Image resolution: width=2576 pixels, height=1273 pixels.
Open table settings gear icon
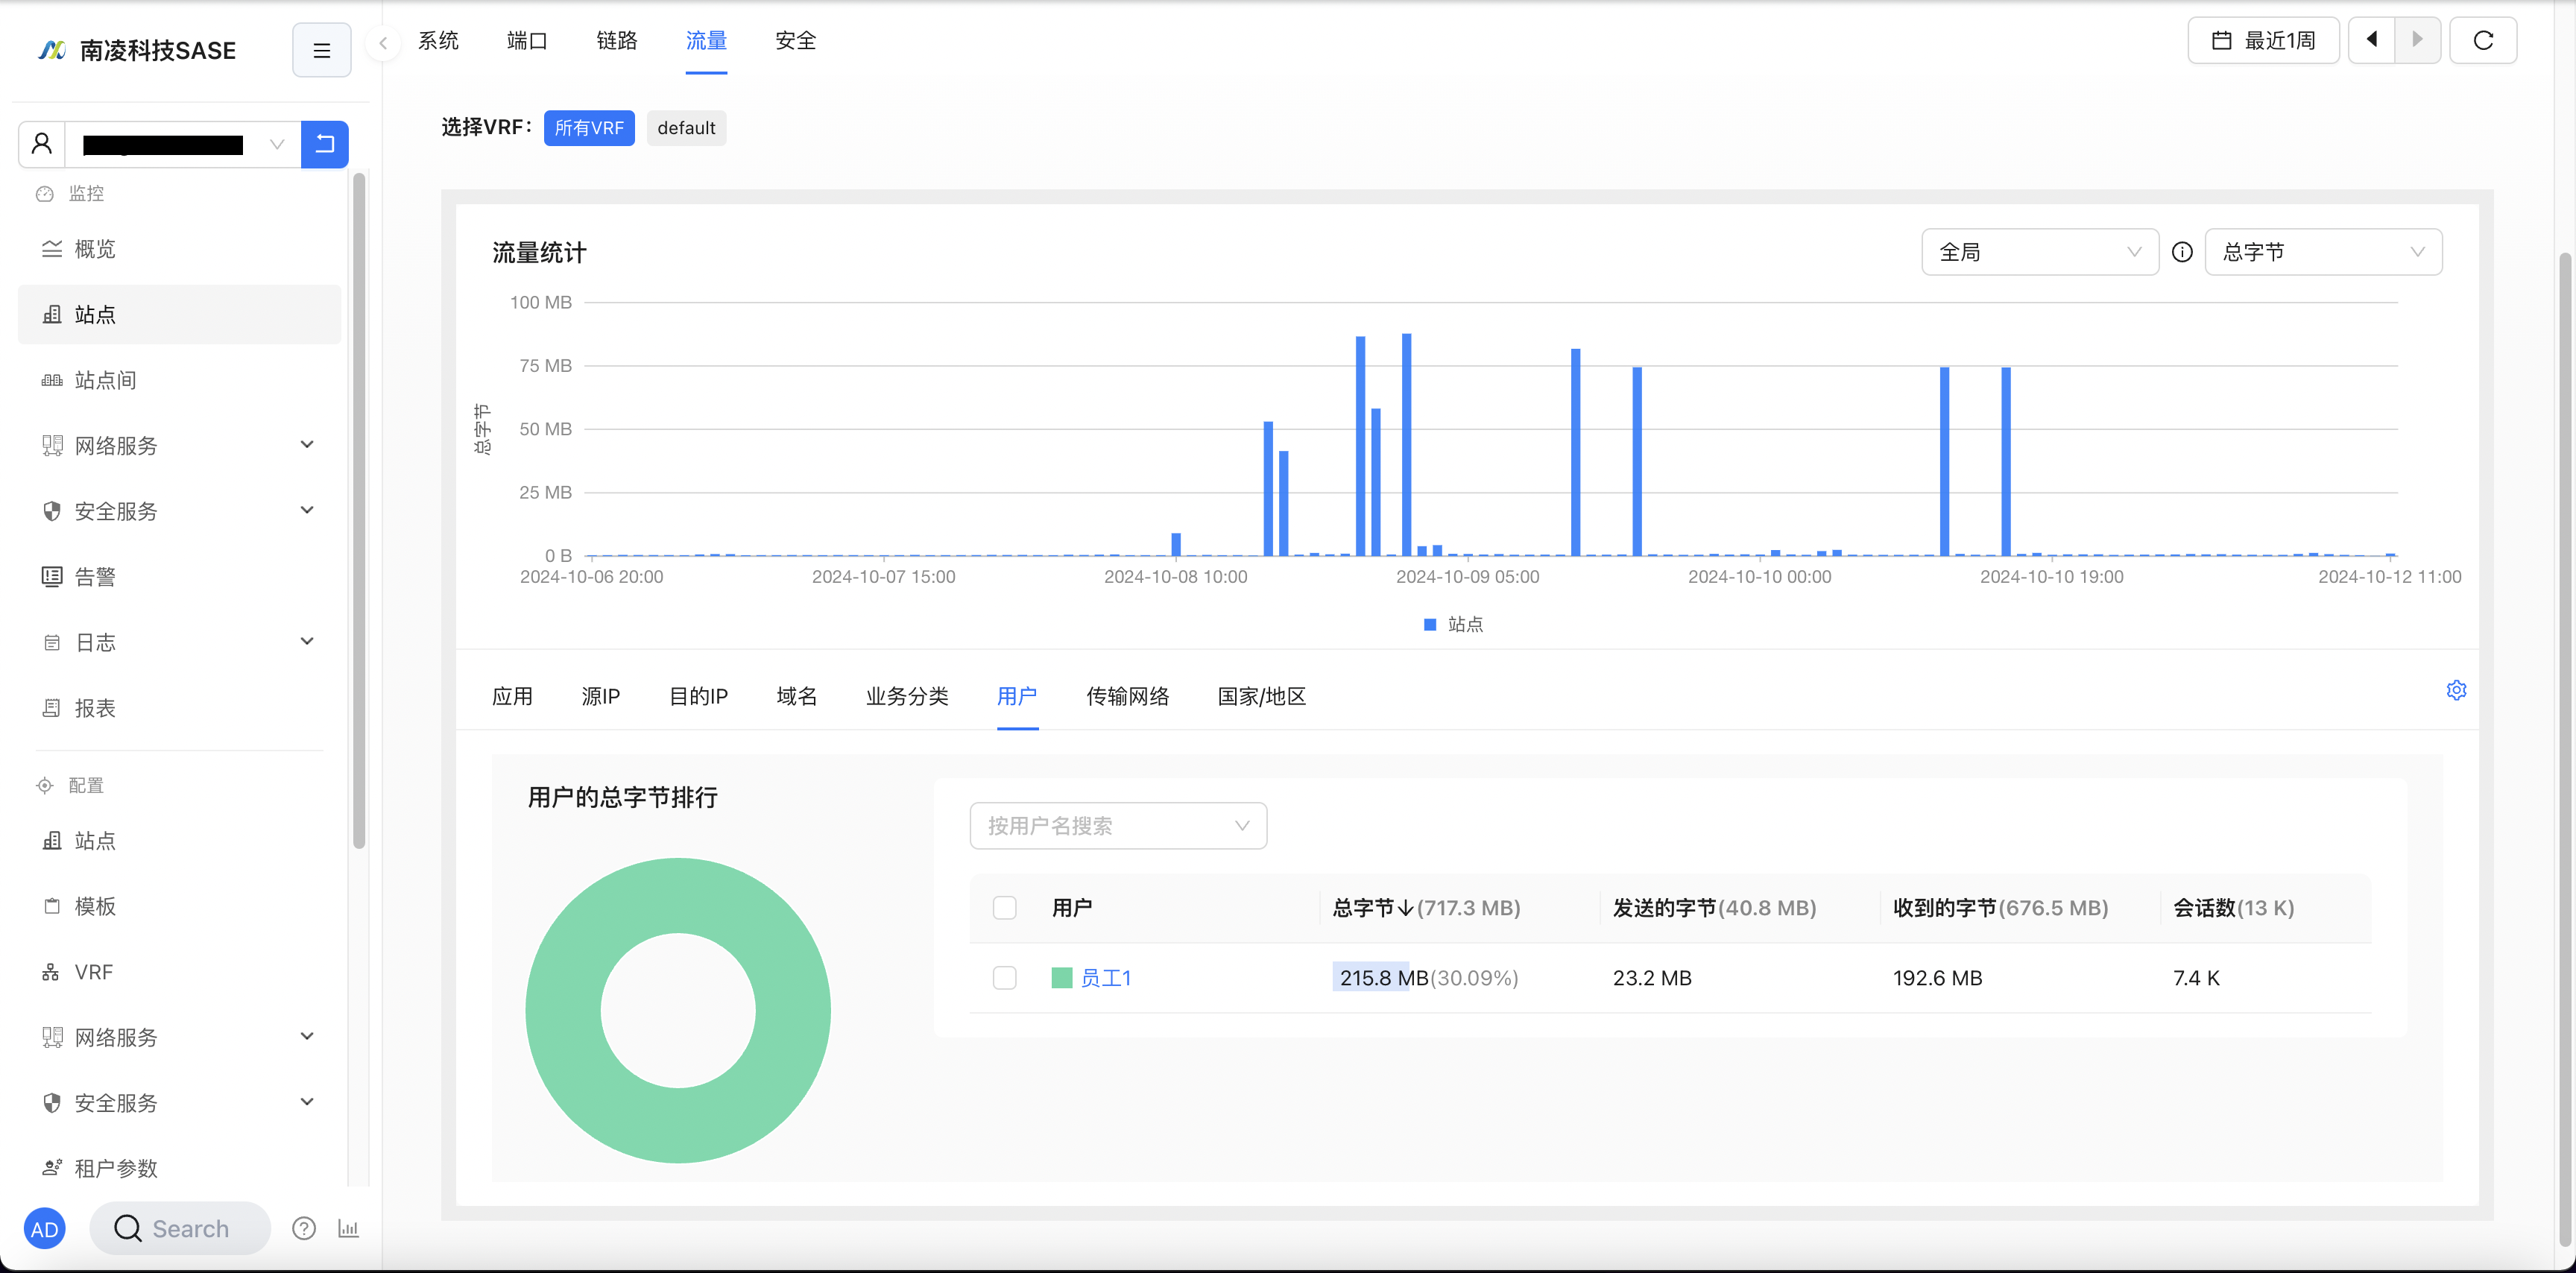2456,690
